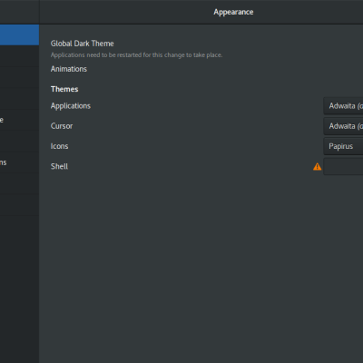Open the sidebar entry ending in "ns"
Image resolution: width=363 pixels, height=363 pixels.
[19, 162]
